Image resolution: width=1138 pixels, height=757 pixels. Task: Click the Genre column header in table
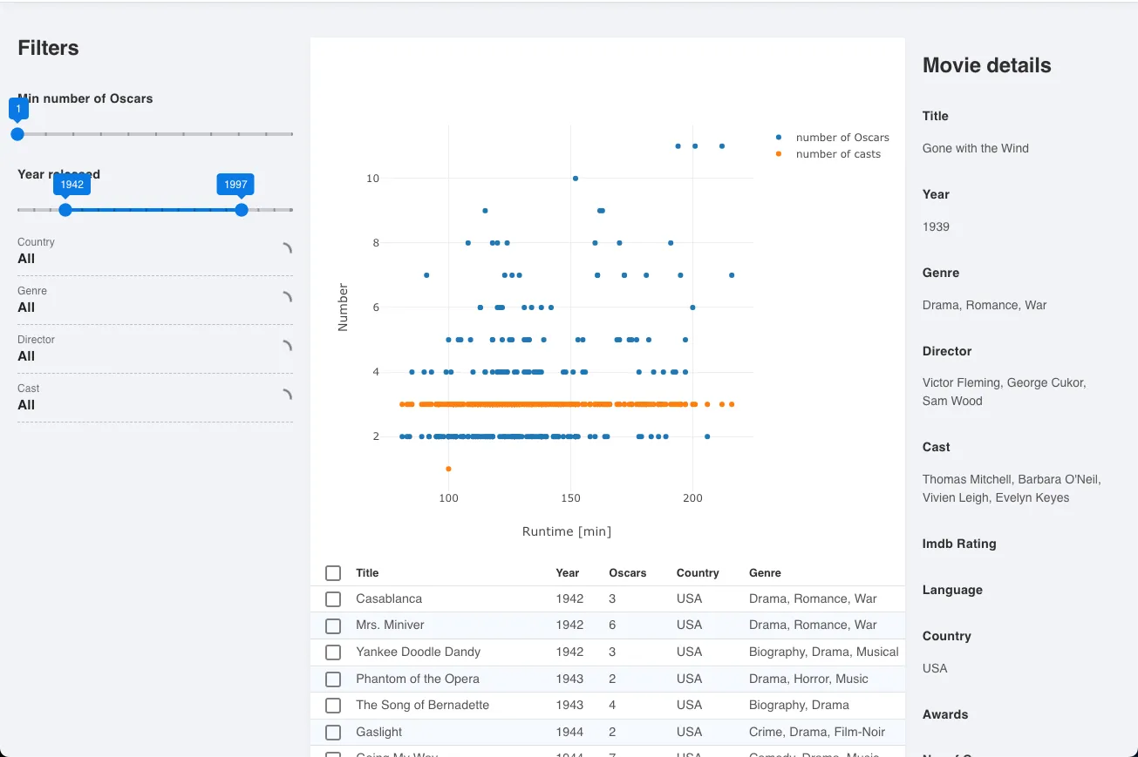tap(765, 573)
